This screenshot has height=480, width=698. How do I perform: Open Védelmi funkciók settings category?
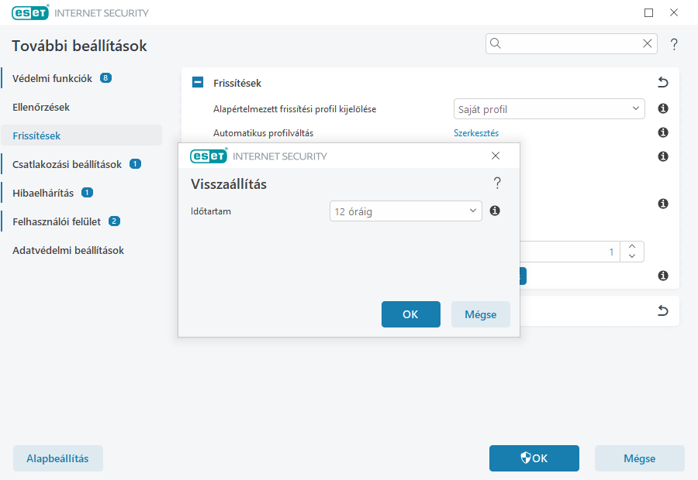pos(52,78)
